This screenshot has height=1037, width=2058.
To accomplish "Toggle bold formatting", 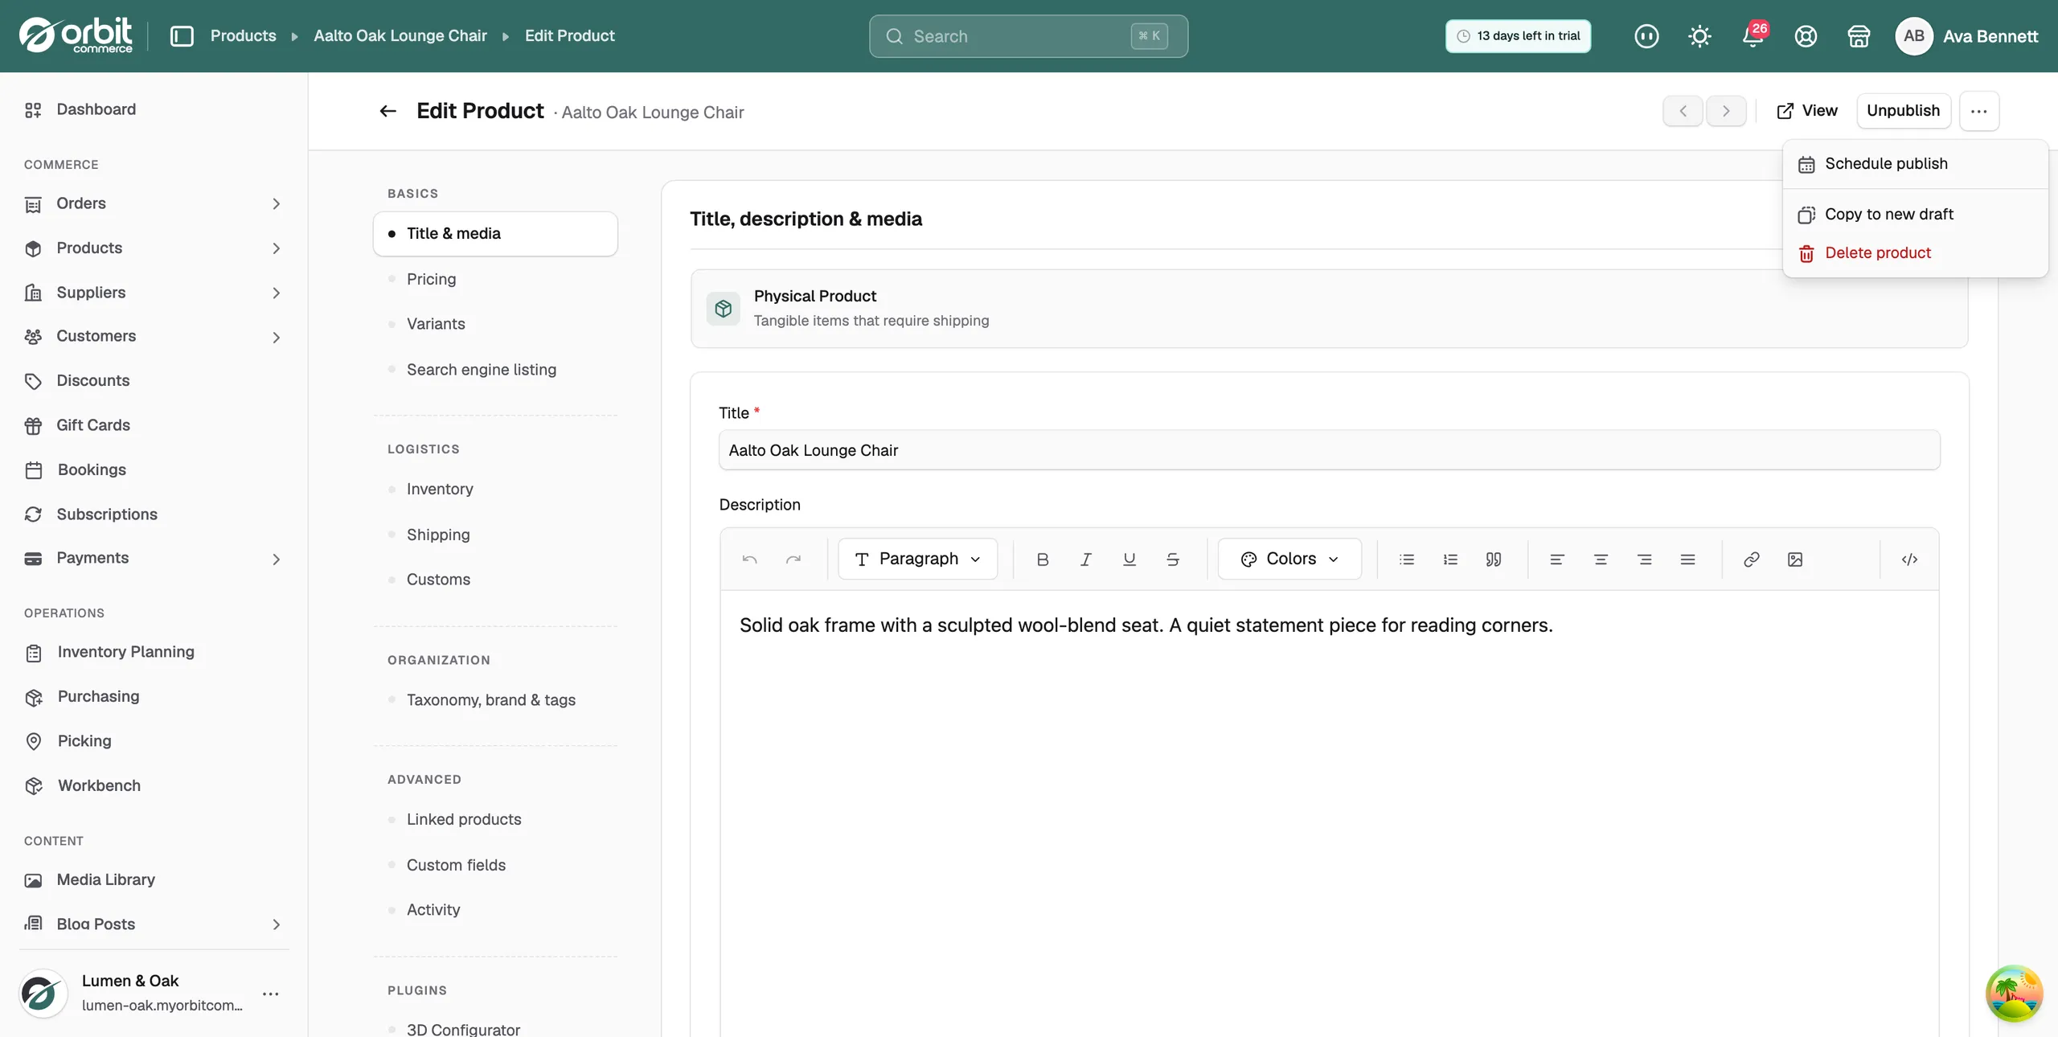I will [1043, 559].
